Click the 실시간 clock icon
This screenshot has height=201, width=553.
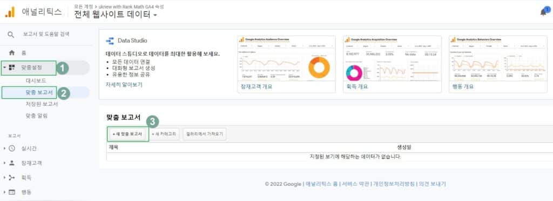[12, 149]
